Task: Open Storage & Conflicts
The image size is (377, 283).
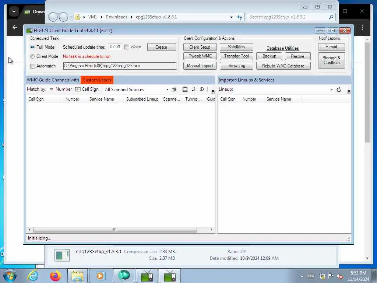Action: pyautogui.click(x=331, y=60)
